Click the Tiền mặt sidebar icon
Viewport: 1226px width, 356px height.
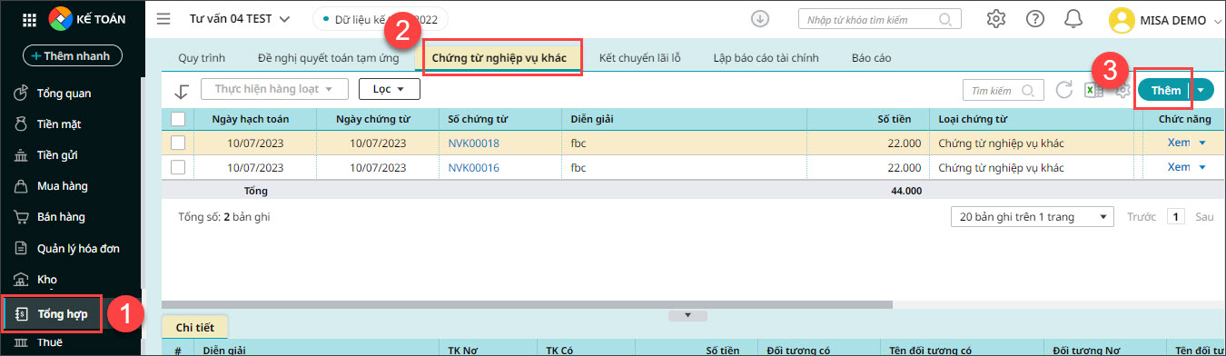click(x=21, y=124)
